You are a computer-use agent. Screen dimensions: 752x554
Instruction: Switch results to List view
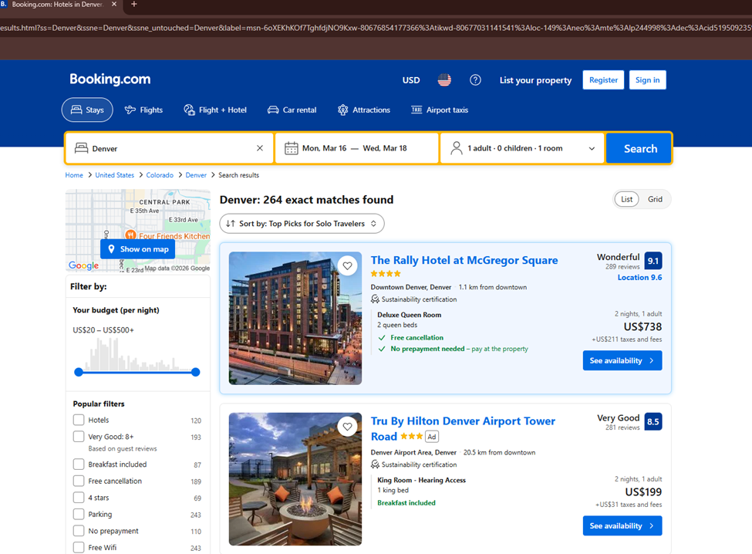[x=626, y=199]
